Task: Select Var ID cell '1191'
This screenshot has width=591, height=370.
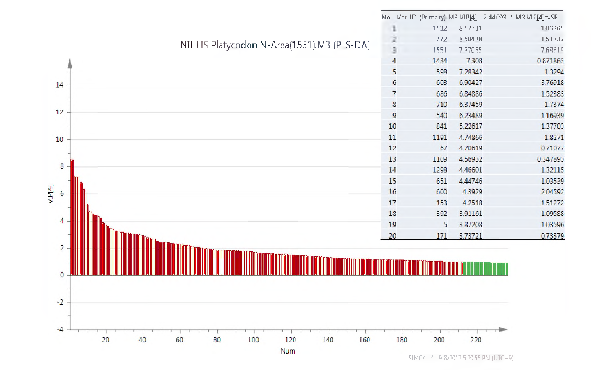Action: (x=440, y=137)
